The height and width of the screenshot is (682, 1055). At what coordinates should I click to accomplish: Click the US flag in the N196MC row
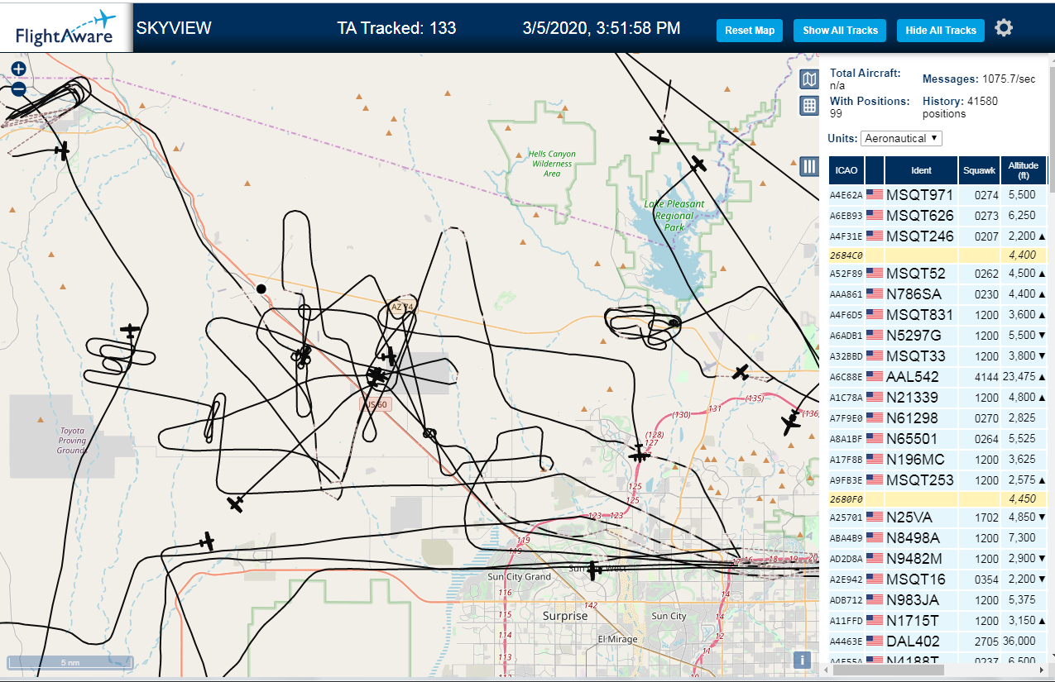[x=875, y=460]
